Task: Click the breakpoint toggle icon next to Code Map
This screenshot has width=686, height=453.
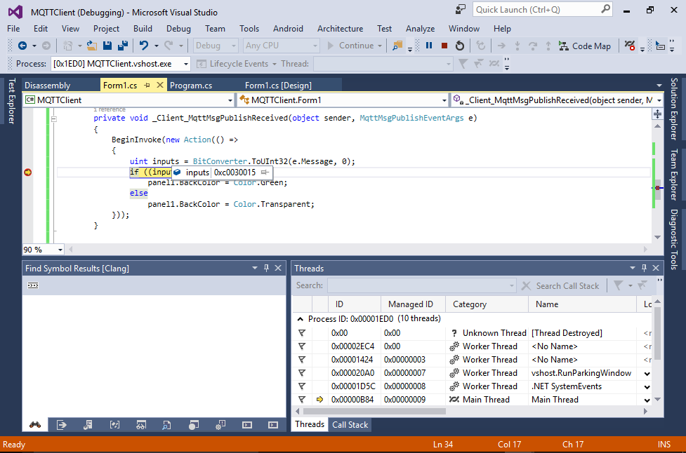Action: (630, 46)
